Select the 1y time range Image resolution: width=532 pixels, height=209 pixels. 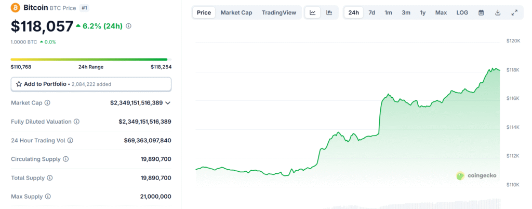(x=423, y=12)
